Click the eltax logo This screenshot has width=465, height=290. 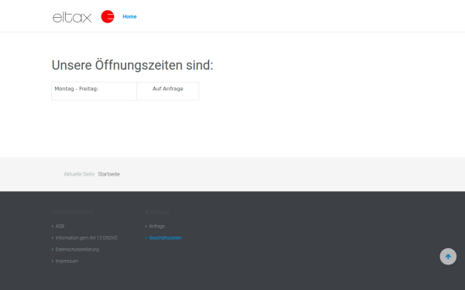[x=72, y=18]
